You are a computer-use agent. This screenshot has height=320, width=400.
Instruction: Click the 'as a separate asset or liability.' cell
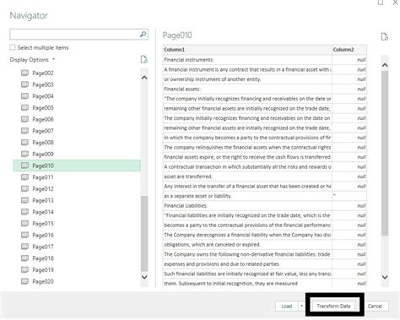(x=247, y=196)
